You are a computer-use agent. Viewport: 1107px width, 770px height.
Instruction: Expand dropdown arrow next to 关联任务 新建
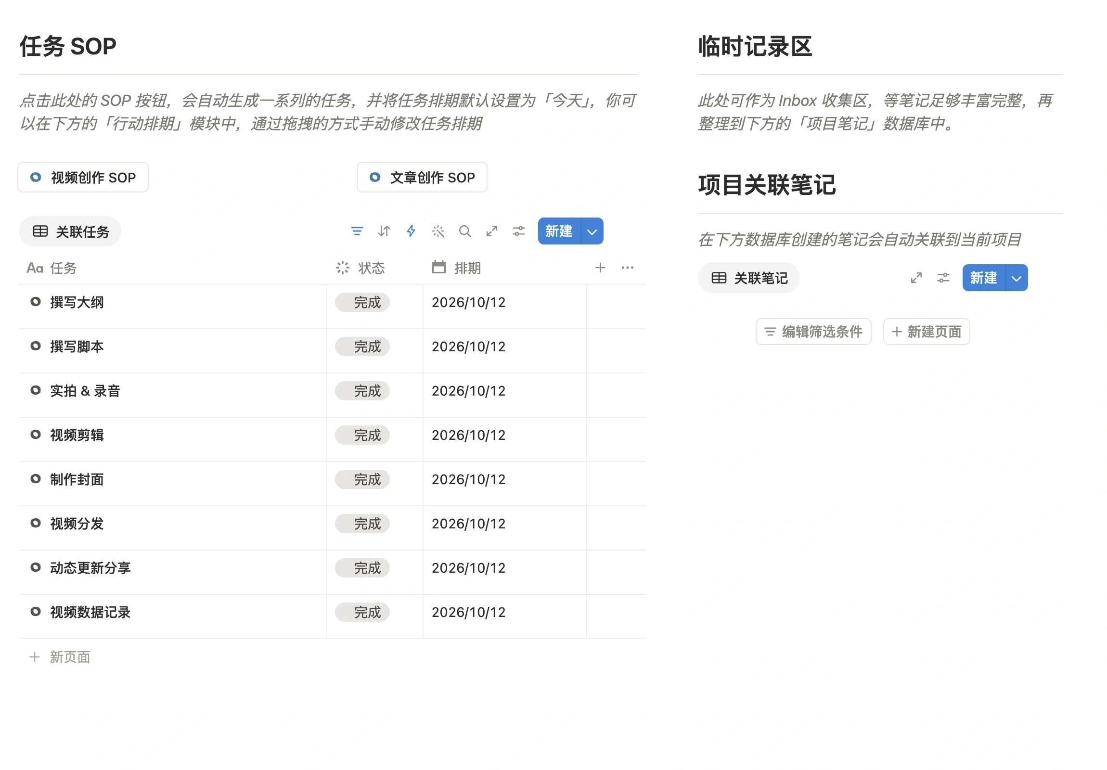pos(592,231)
